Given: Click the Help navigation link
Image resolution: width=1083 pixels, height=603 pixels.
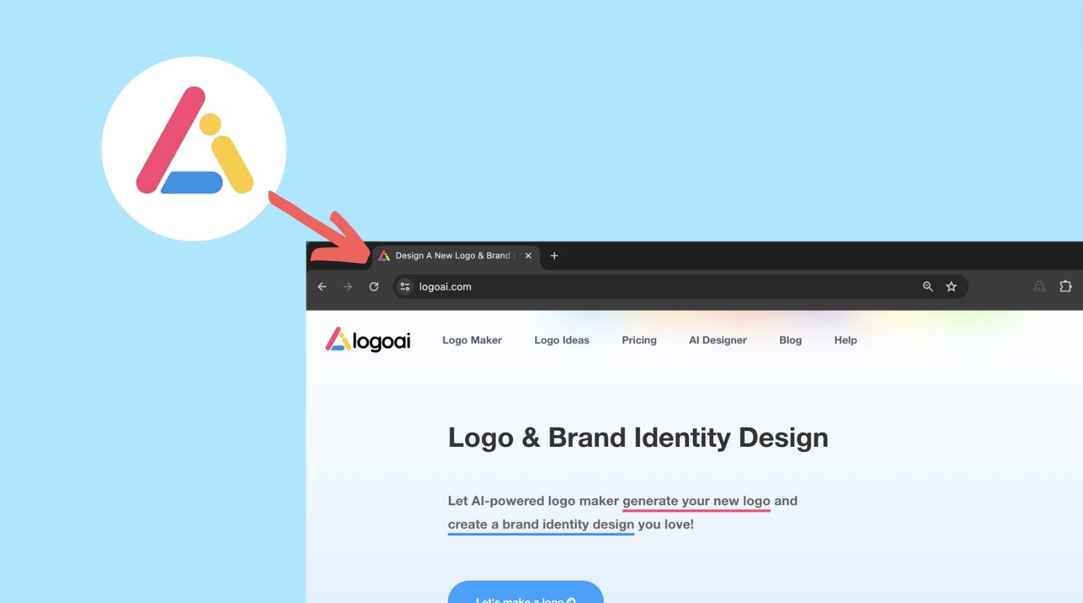Looking at the screenshot, I should pos(845,340).
